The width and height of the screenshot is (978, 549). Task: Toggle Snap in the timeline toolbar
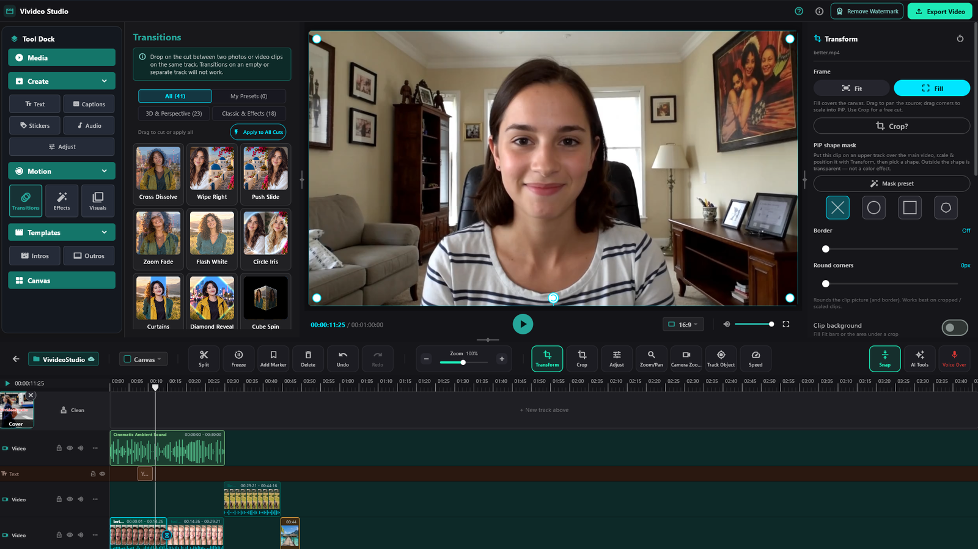click(885, 359)
